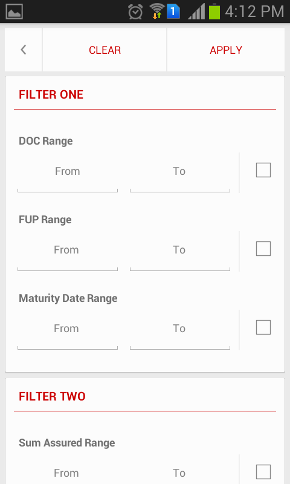The image size is (290, 484).
Task: Tick the FUP Range checkbox
Action: [x=263, y=249]
